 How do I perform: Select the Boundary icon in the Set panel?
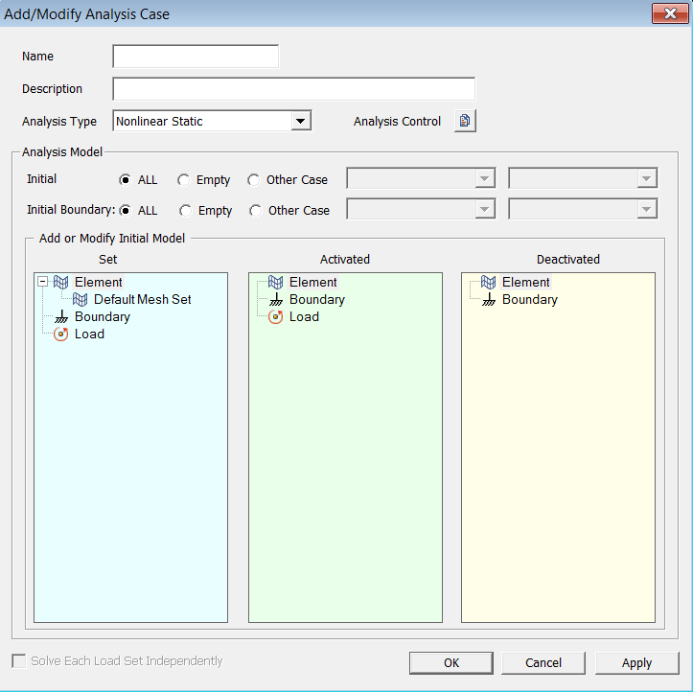coord(62,317)
